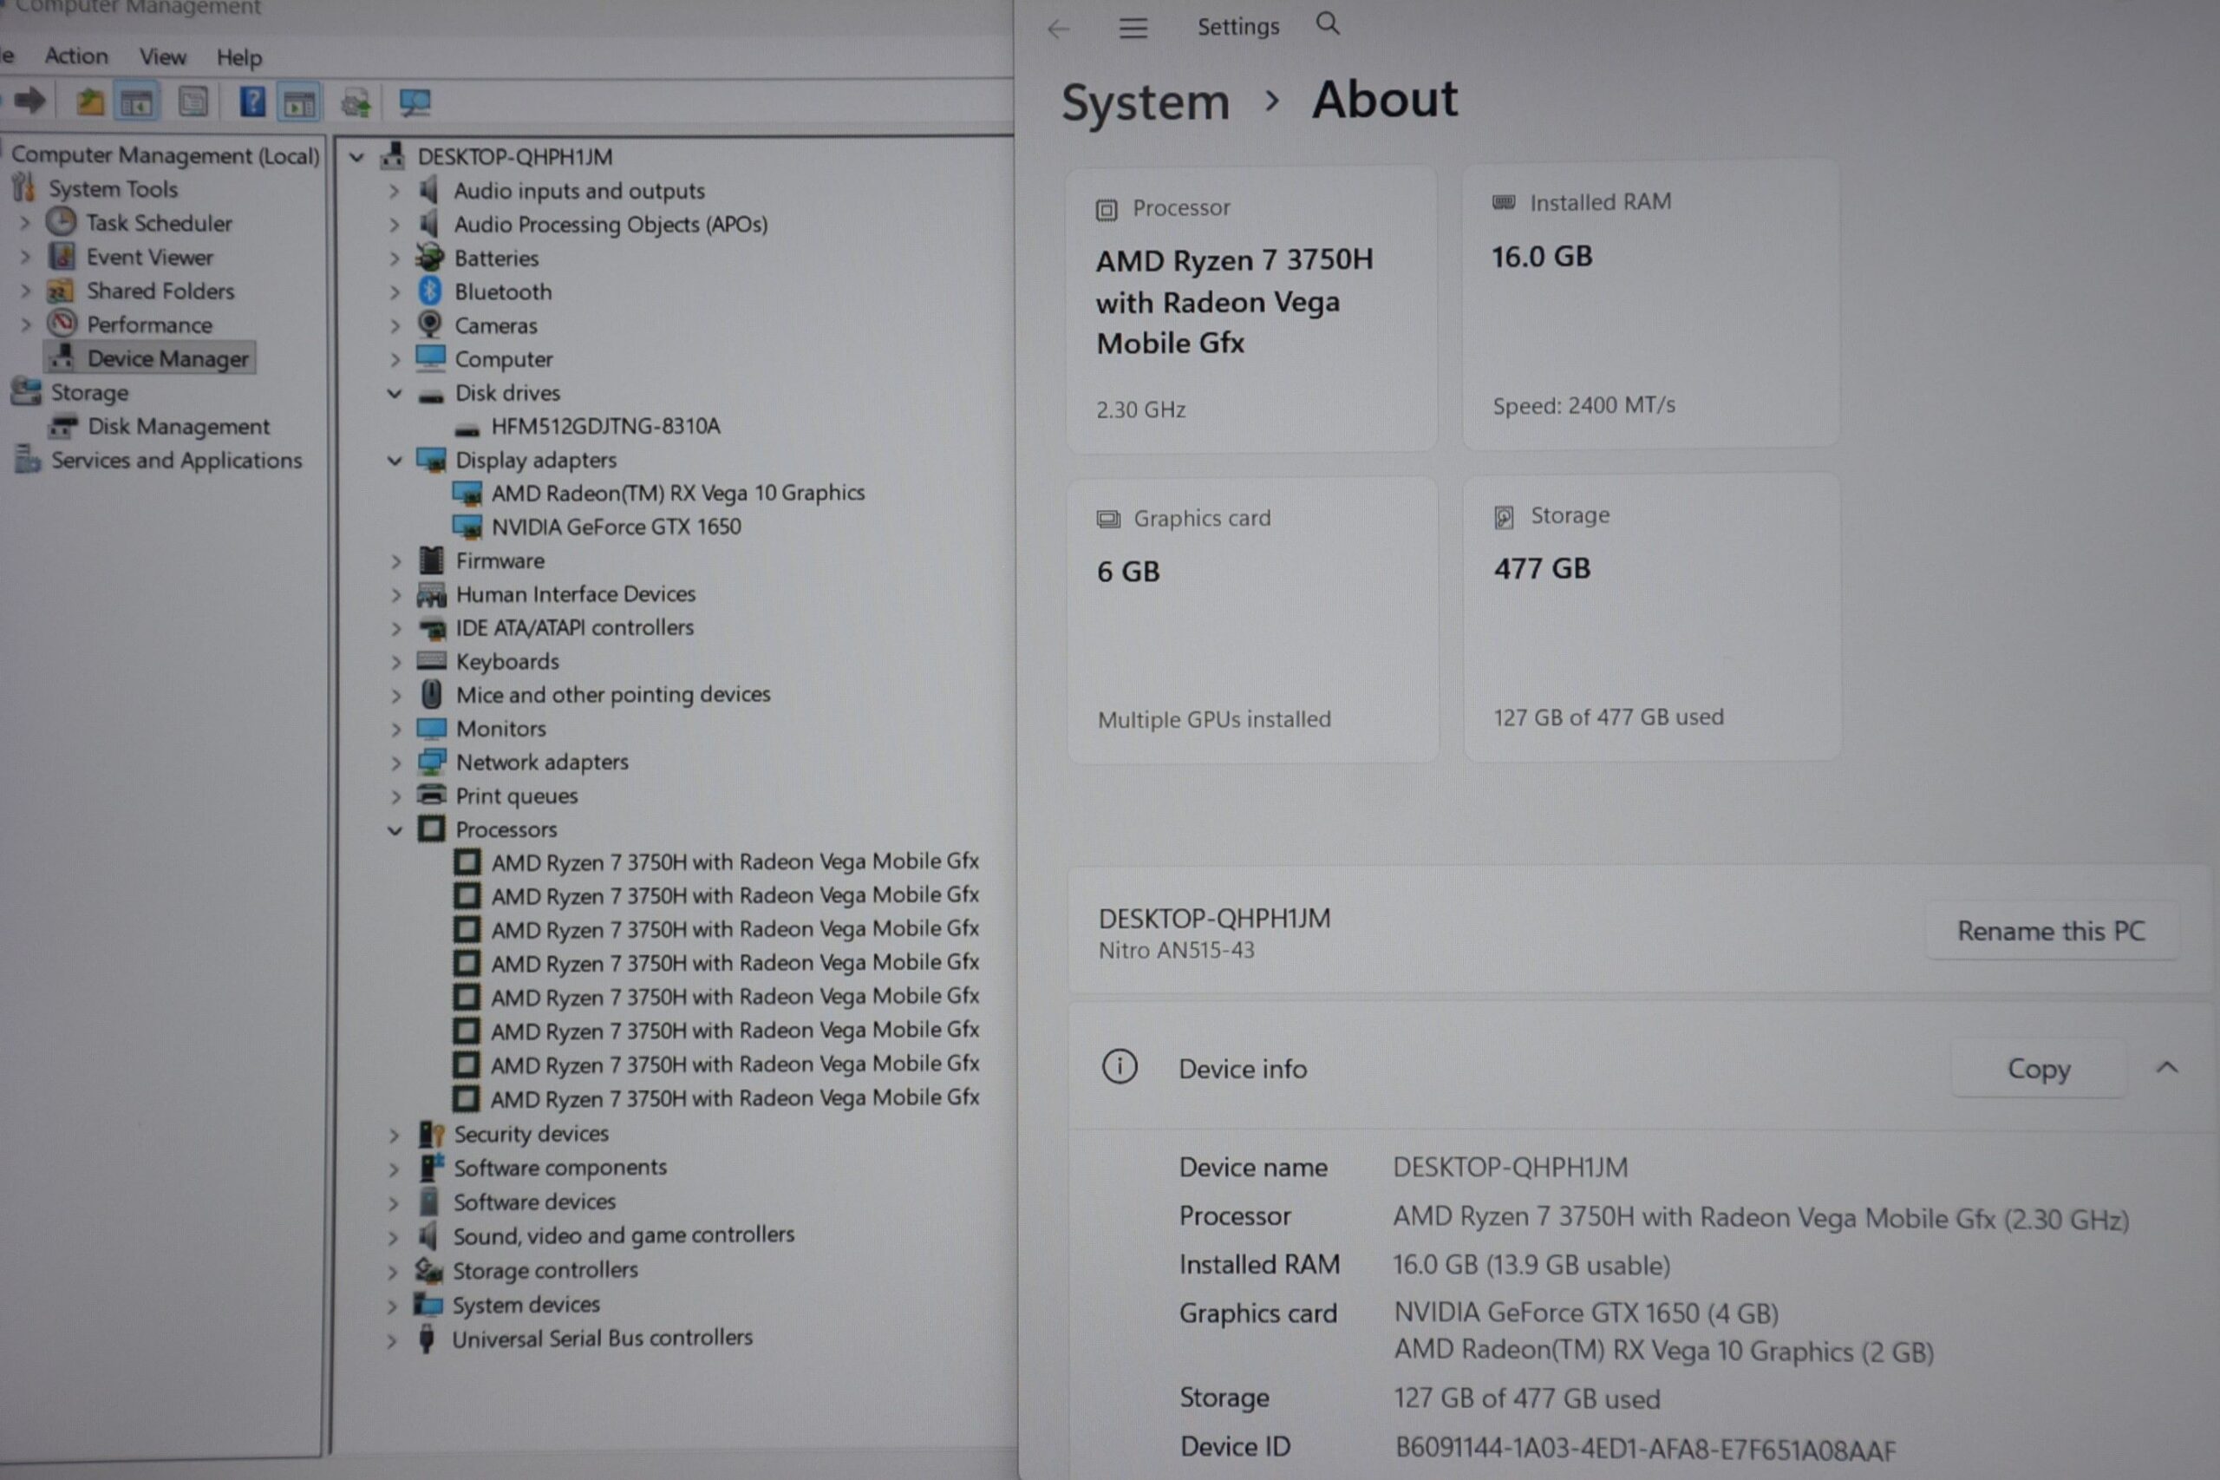
Task: Select the System Tools node
Action: click(x=112, y=189)
